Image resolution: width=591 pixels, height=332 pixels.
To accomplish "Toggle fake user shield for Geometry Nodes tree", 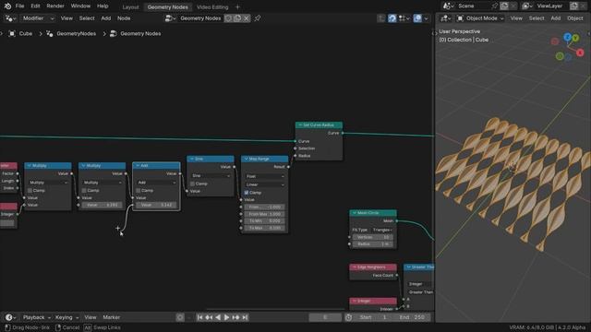I will pyautogui.click(x=228, y=18).
